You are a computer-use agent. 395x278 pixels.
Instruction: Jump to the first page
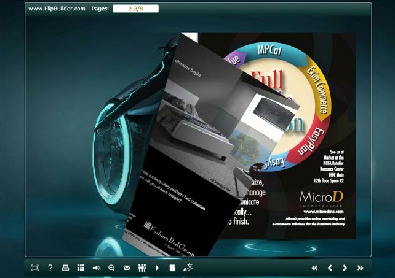pyautogui.click(x=314, y=268)
